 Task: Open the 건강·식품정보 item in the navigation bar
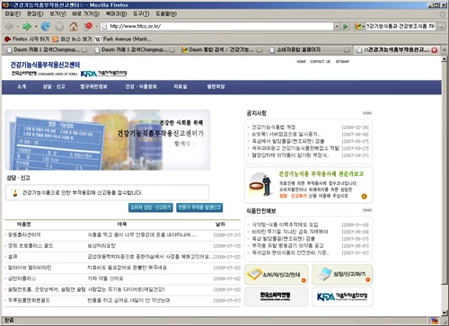pos(141,86)
